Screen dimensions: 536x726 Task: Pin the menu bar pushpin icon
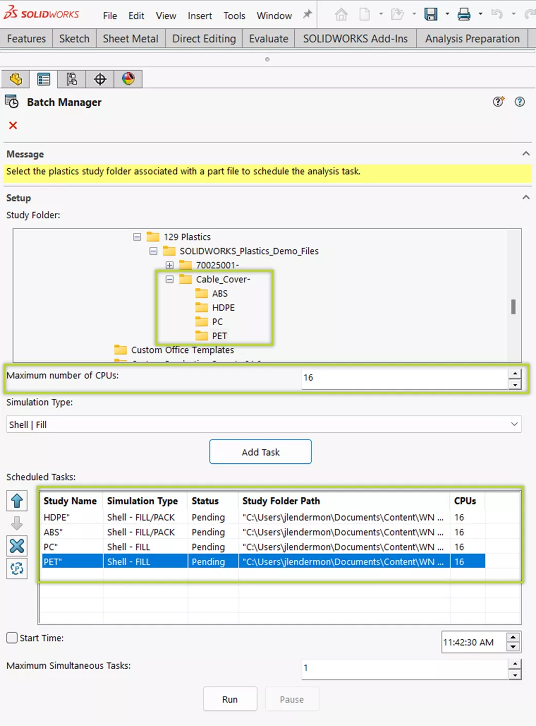coord(308,14)
